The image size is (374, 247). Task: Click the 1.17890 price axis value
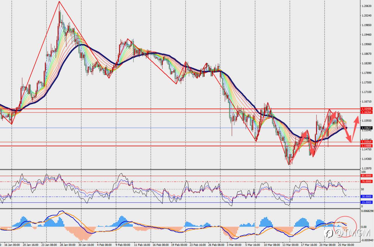click(x=367, y=73)
